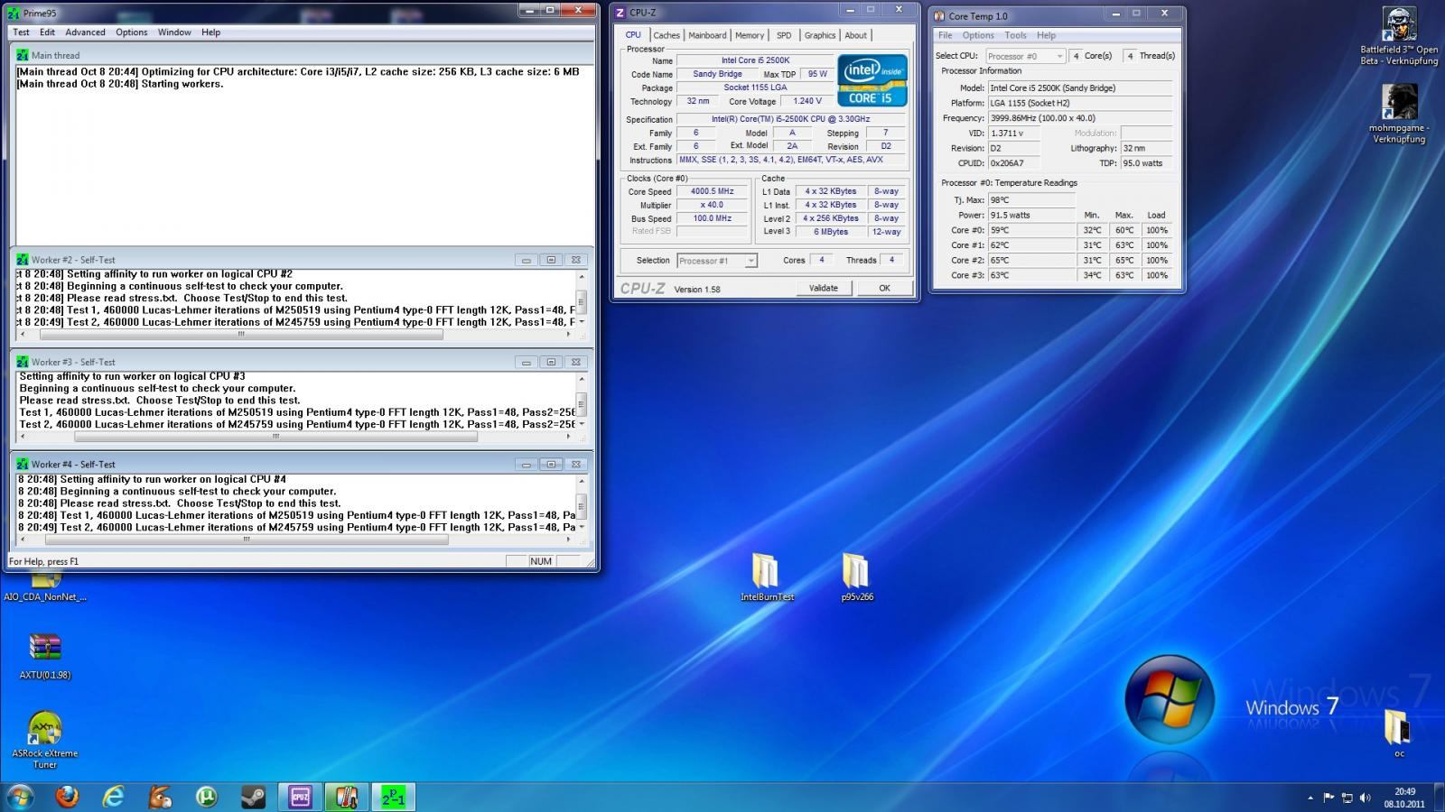Click the Action Center flag tray icon

click(x=1328, y=798)
